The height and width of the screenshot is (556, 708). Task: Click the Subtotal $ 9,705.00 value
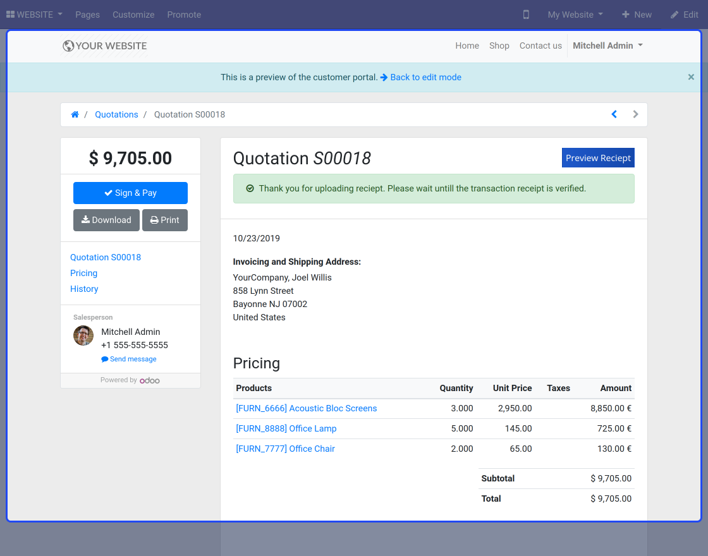(x=611, y=478)
